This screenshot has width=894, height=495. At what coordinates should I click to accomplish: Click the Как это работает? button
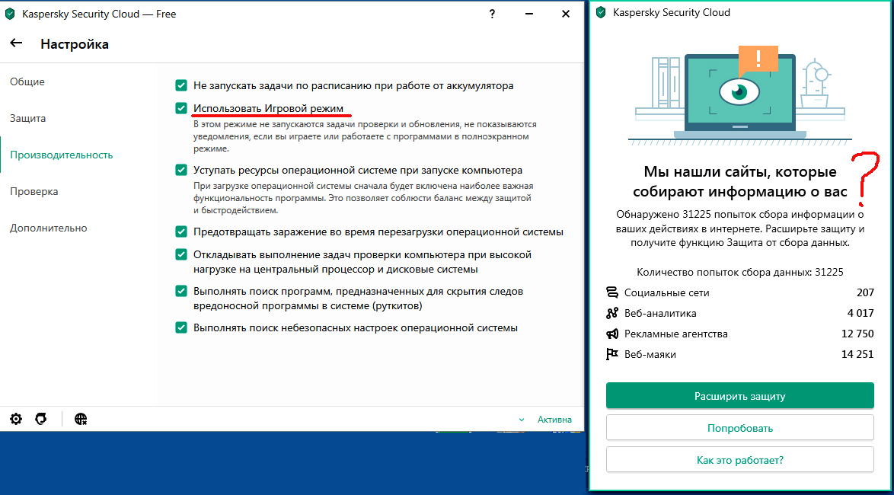click(739, 460)
